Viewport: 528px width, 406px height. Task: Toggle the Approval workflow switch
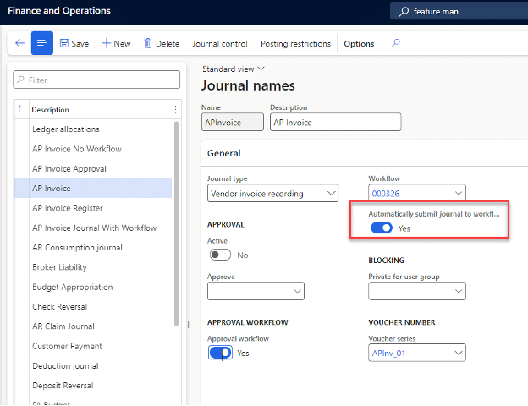coord(220,354)
